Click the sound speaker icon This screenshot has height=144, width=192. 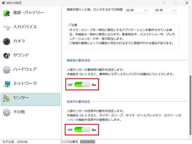click(6, 56)
